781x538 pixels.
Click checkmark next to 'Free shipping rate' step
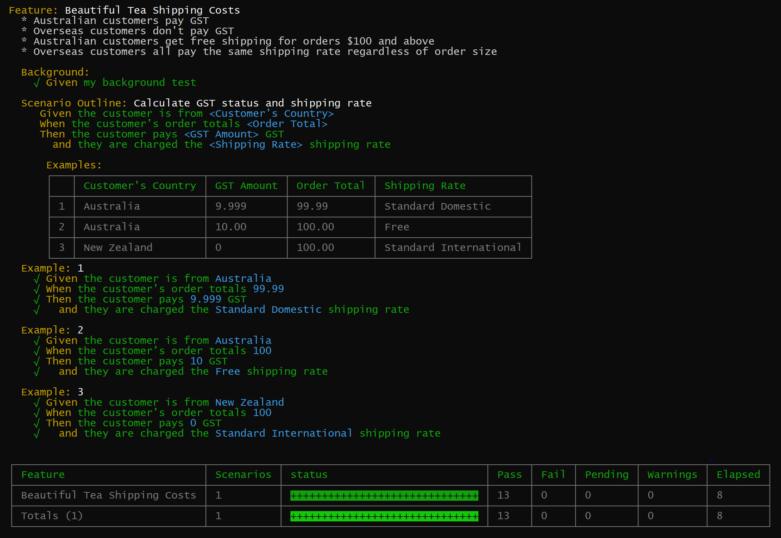click(36, 372)
